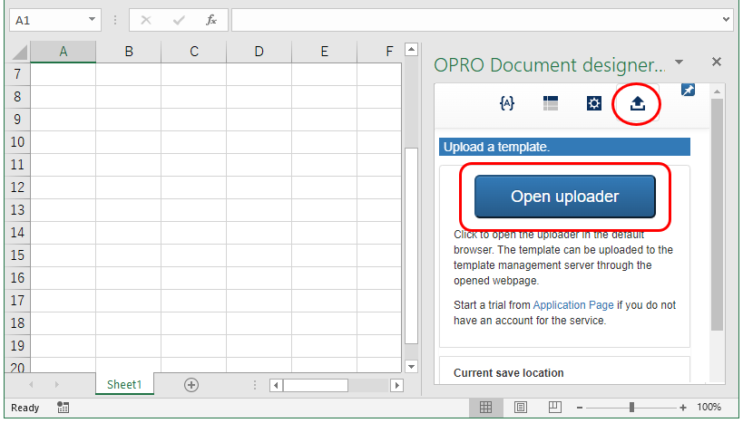The image size is (743, 423).
Task: Close the OPRO Document designer pane
Action: click(x=717, y=62)
